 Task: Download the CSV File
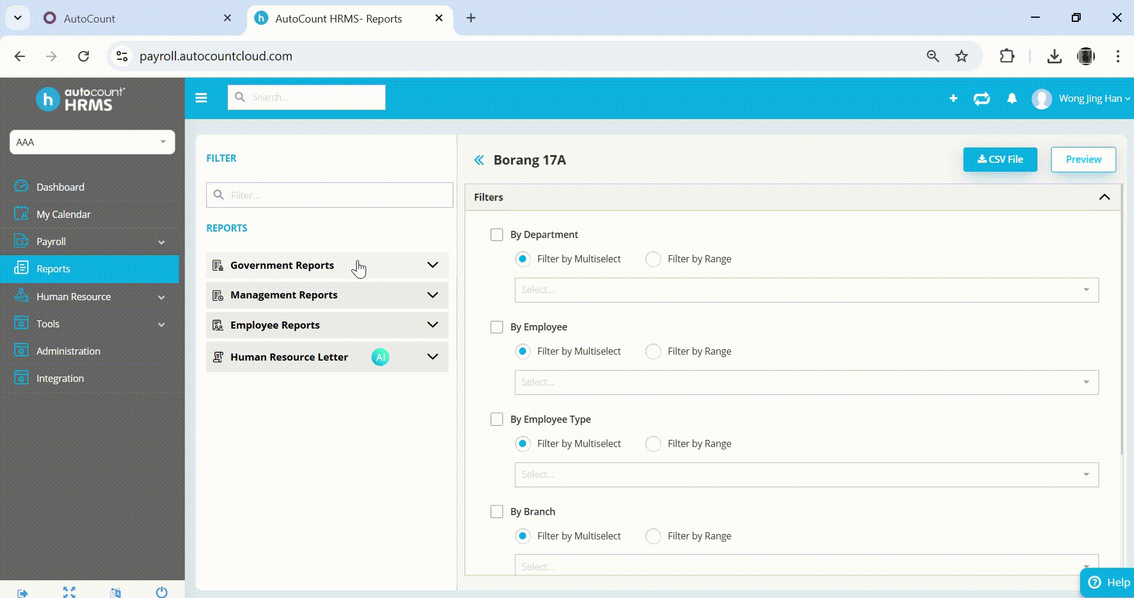click(x=1000, y=159)
